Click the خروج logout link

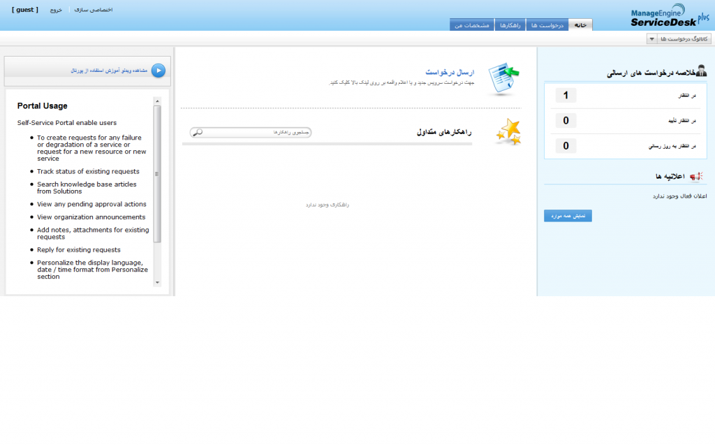point(56,10)
